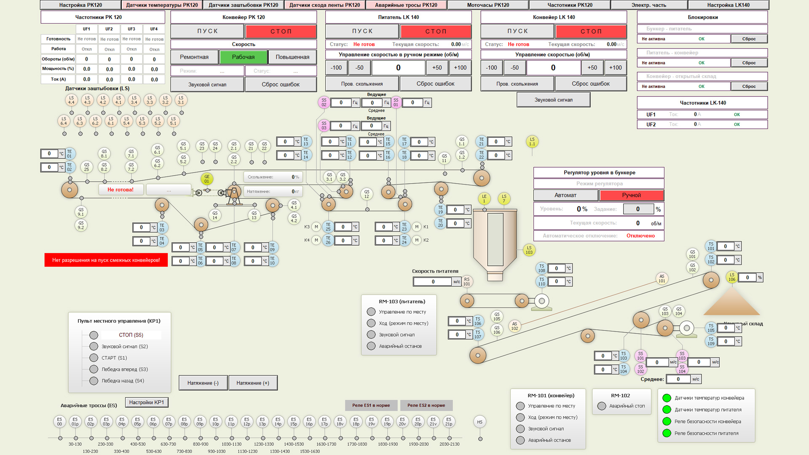Click the TE 13 temperature sensor icon

point(306,142)
